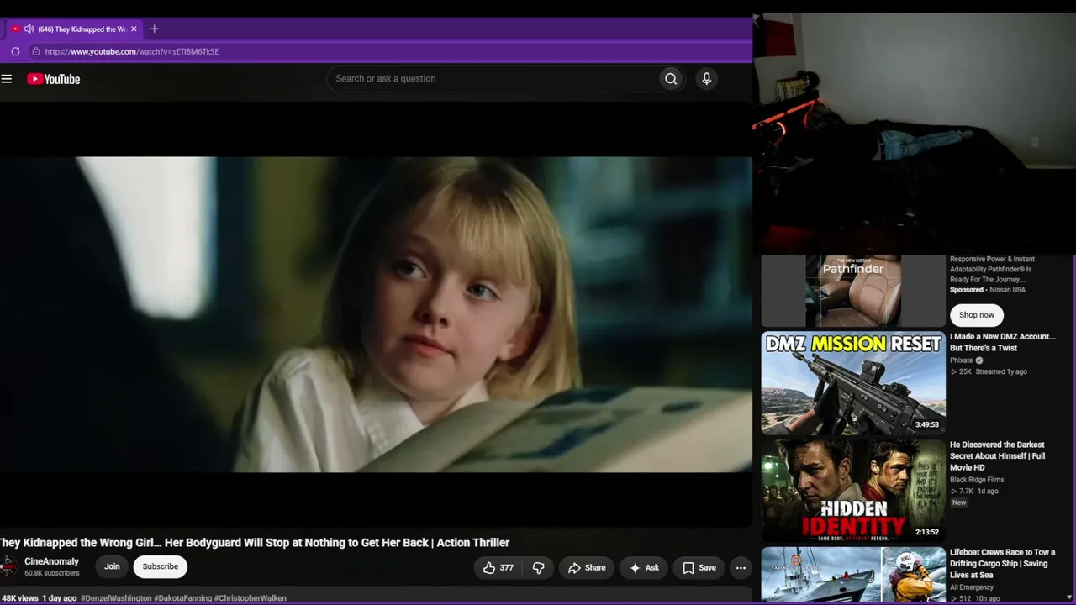Open CineAnomaly channel avatar
This screenshot has height=605, width=1076.
click(8, 566)
